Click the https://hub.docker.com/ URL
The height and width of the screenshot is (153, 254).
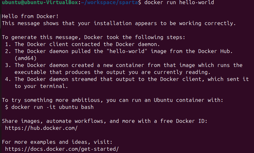(x=41, y=128)
